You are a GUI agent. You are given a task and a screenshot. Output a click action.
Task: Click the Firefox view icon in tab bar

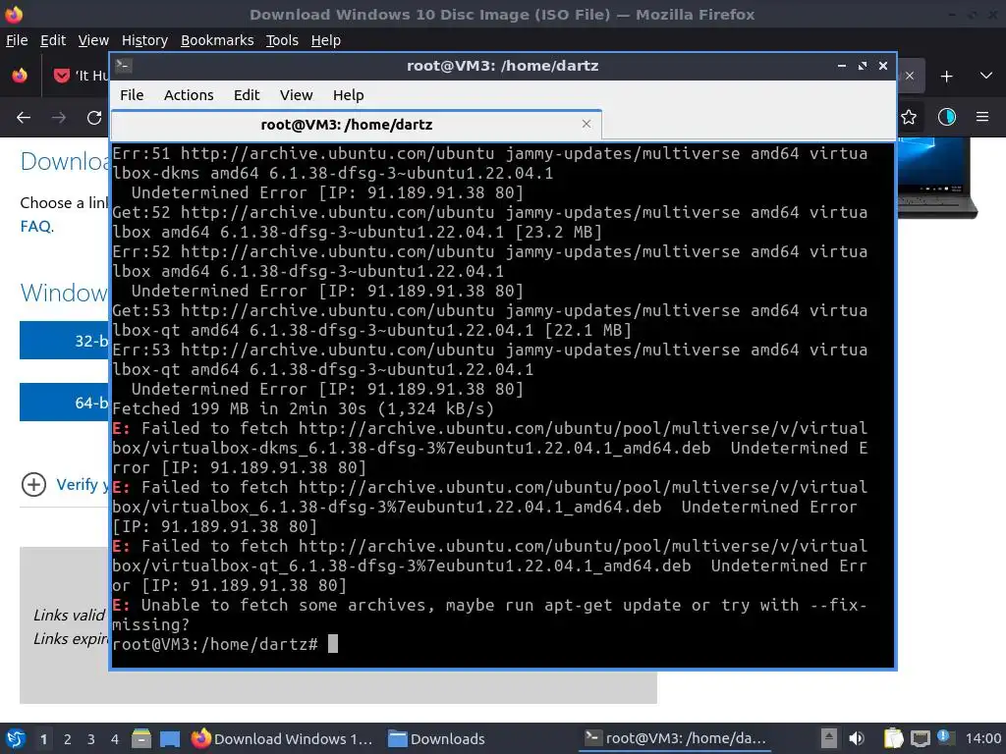[20, 77]
